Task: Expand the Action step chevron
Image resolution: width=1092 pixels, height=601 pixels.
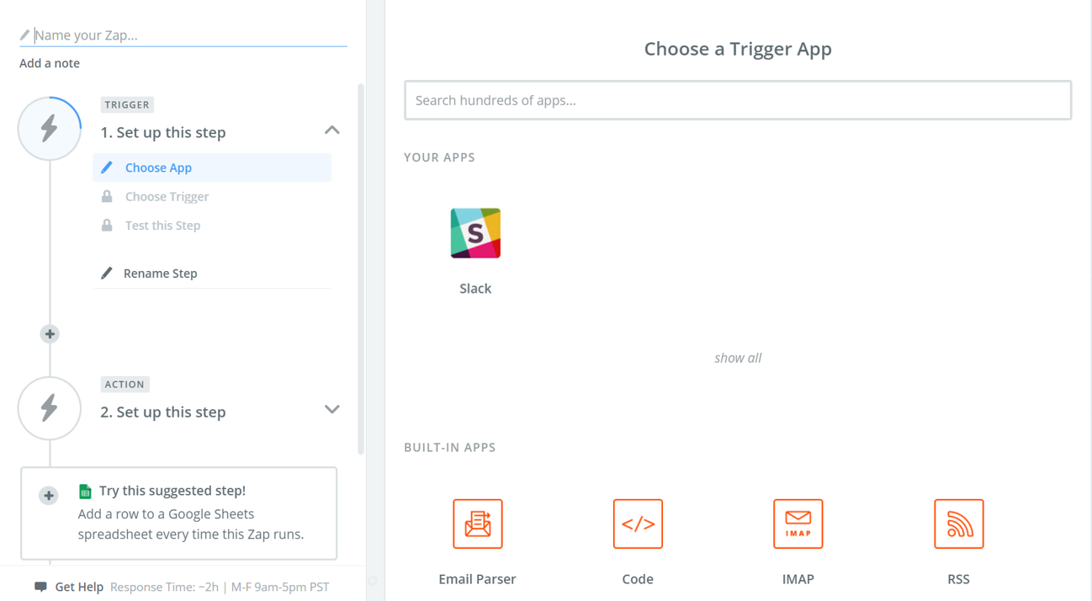Action: pos(332,410)
